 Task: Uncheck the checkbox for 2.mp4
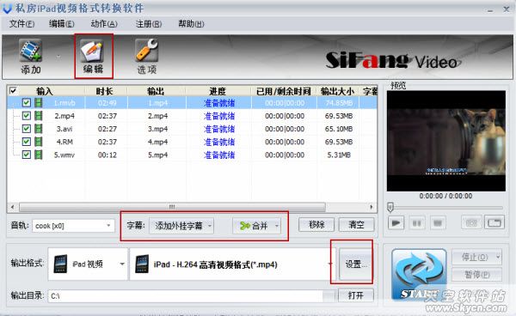point(27,116)
